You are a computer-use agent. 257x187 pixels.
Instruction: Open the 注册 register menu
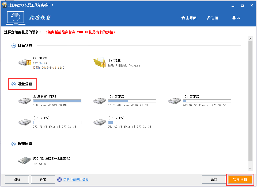tap(212, 18)
